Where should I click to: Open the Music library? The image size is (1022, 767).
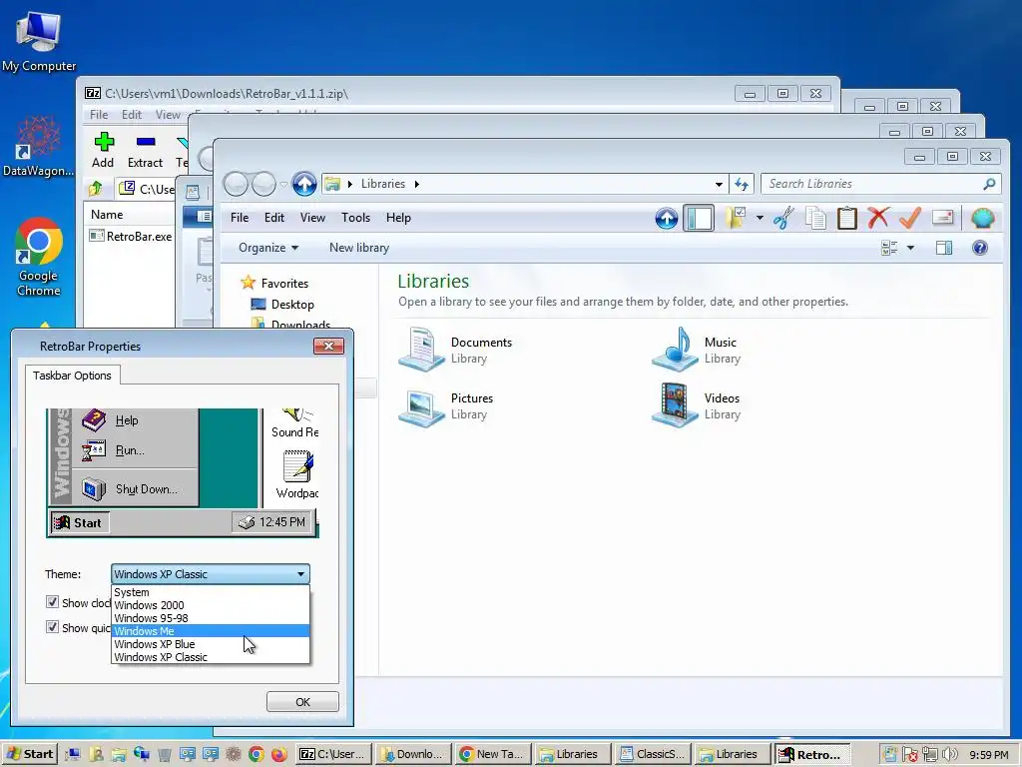point(697,350)
